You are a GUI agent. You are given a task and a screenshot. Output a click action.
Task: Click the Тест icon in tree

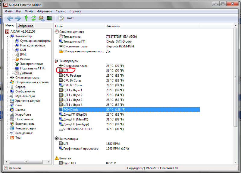[12, 138]
